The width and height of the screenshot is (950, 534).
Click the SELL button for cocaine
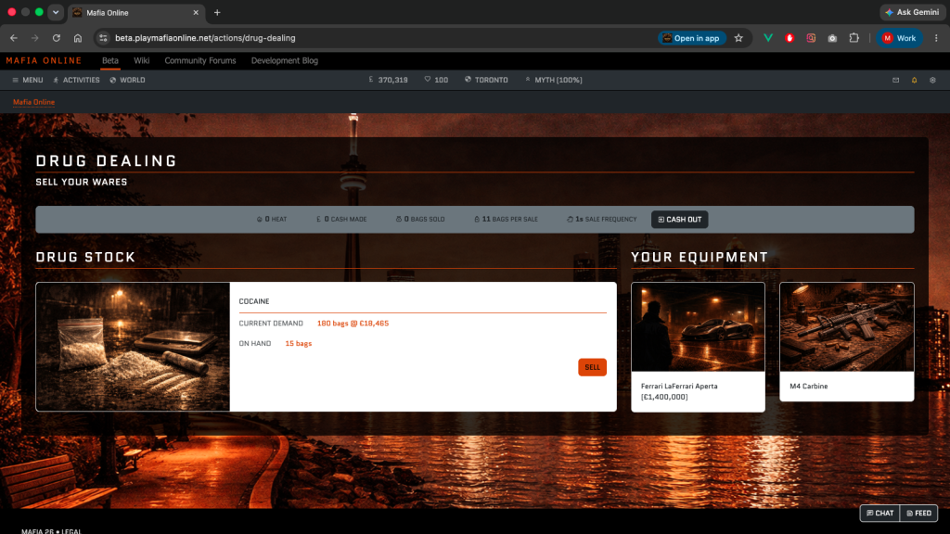coord(592,367)
